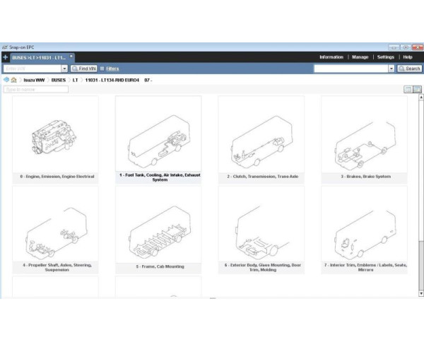Open the Settings menu
This screenshot has height=342, width=424.
tap(386, 57)
